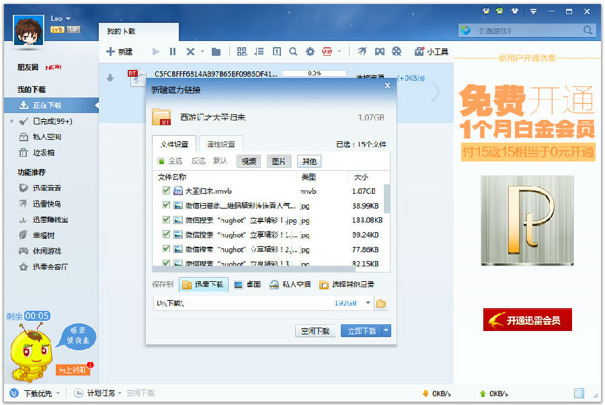Open settings gear in toolbar
Viewport: 605px width, 405px height.
(310, 51)
